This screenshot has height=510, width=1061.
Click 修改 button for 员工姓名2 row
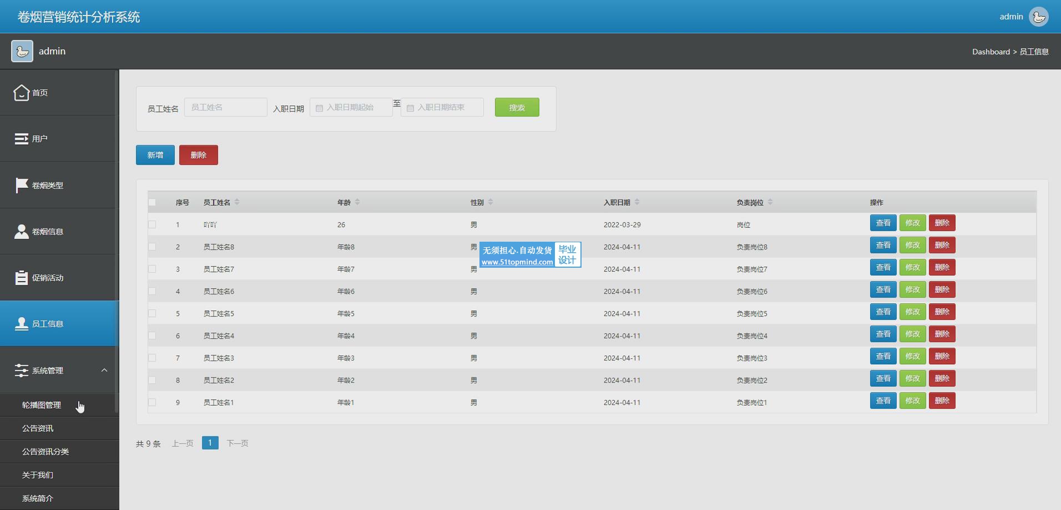click(912, 378)
